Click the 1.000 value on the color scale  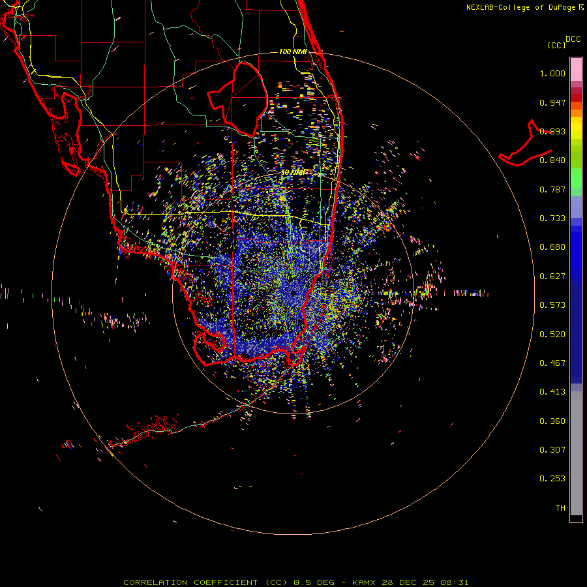click(x=552, y=73)
